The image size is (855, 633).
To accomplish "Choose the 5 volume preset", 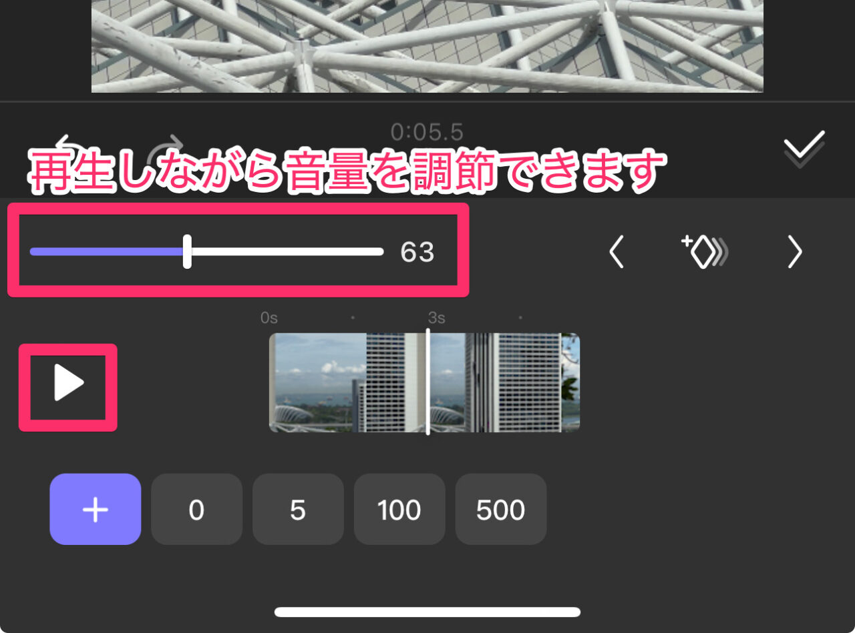I will coord(298,510).
